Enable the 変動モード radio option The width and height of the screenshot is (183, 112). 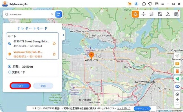tap(10, 72)
